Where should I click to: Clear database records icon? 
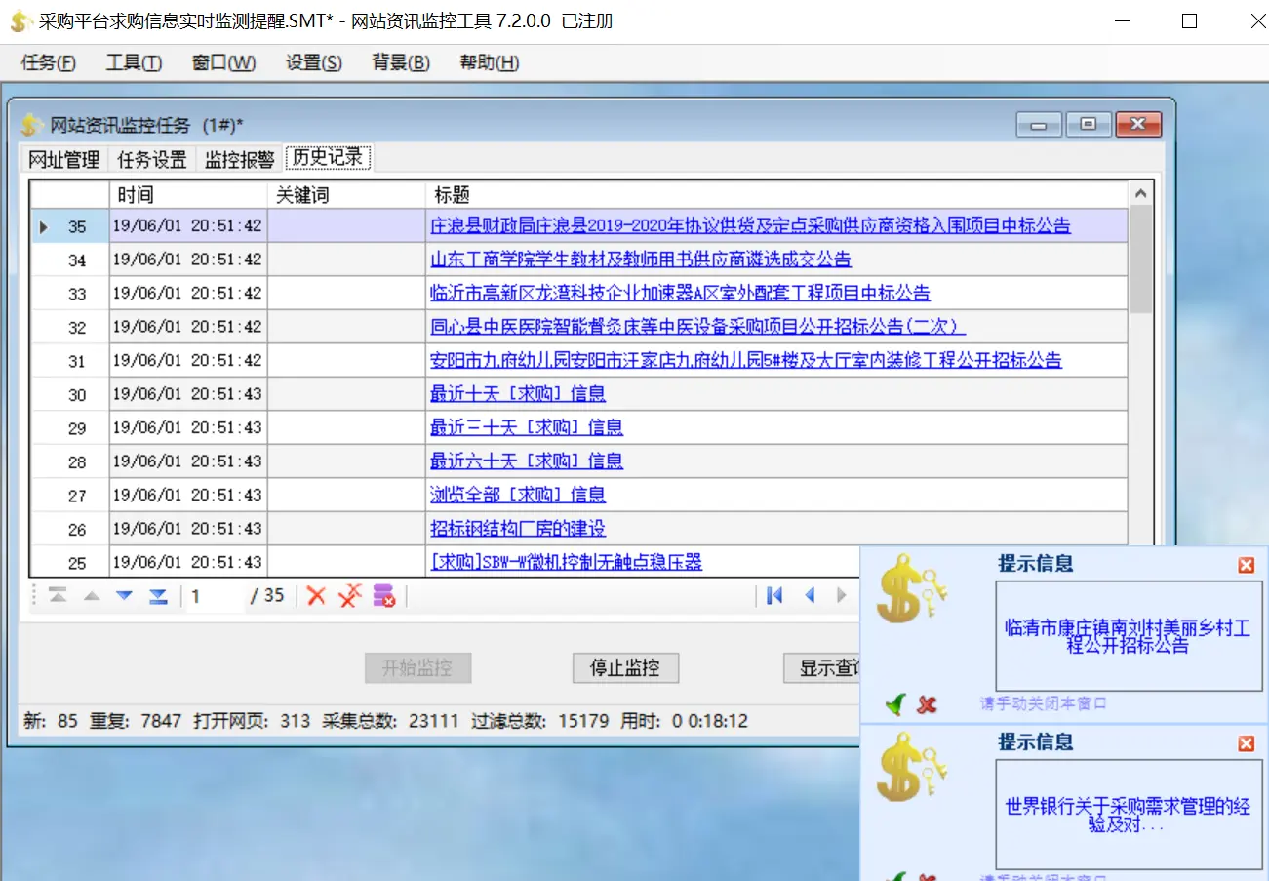click(x=384, y=595)
